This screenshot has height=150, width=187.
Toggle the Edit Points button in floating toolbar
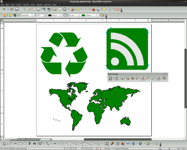[111, 78]
